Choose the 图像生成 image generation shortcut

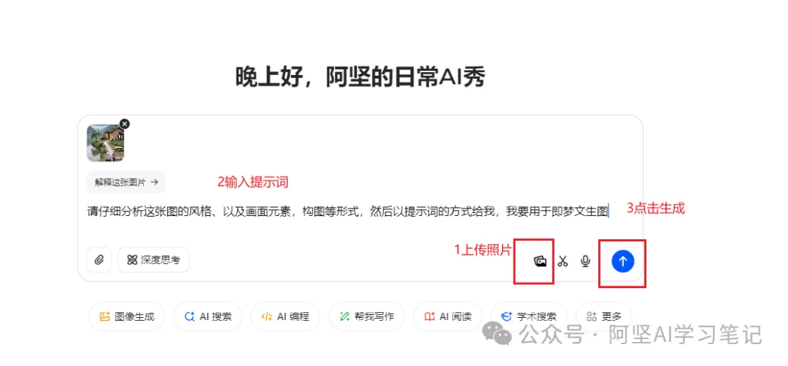127,317
